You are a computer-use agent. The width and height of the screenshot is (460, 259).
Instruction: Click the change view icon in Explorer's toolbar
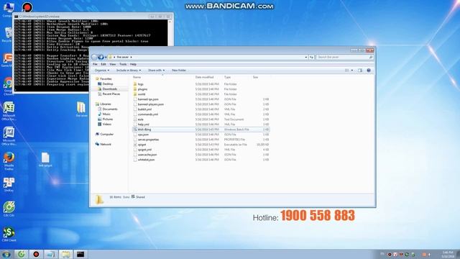[347, 71]
